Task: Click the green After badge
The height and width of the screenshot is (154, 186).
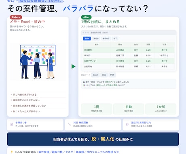Action: pos(86,17)
